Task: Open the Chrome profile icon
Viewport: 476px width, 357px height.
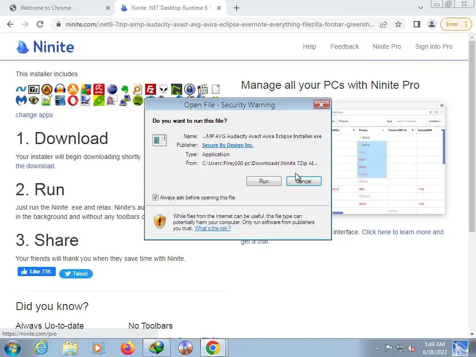Action: click(x=431, y=24)
